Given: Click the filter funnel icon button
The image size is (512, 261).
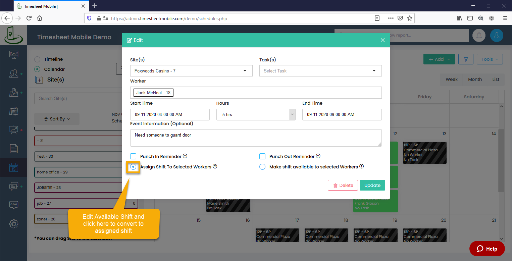Looking at the screenshot, I should click(x=466, y=59).
